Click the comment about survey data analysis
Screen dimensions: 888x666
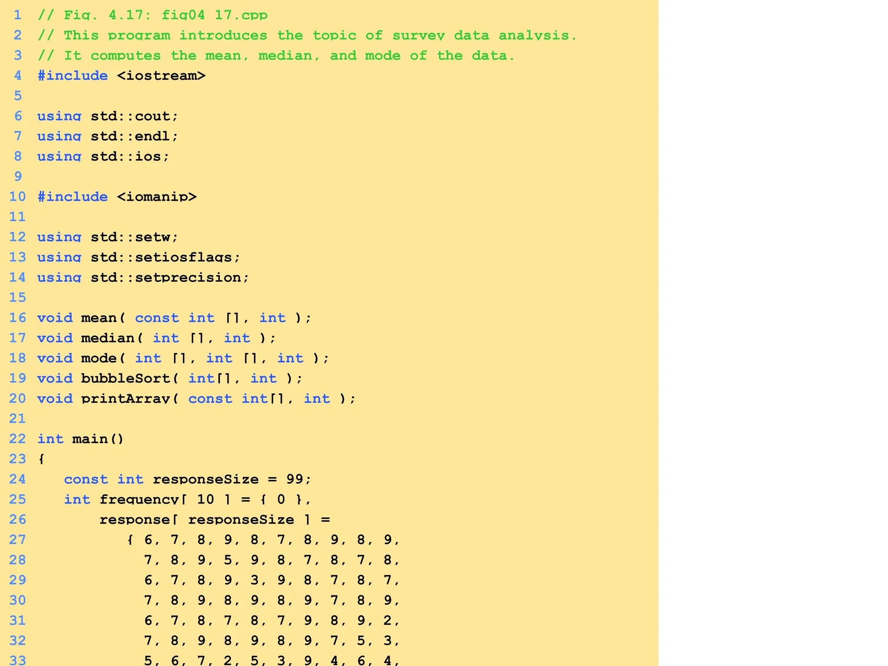click(307, 35)
